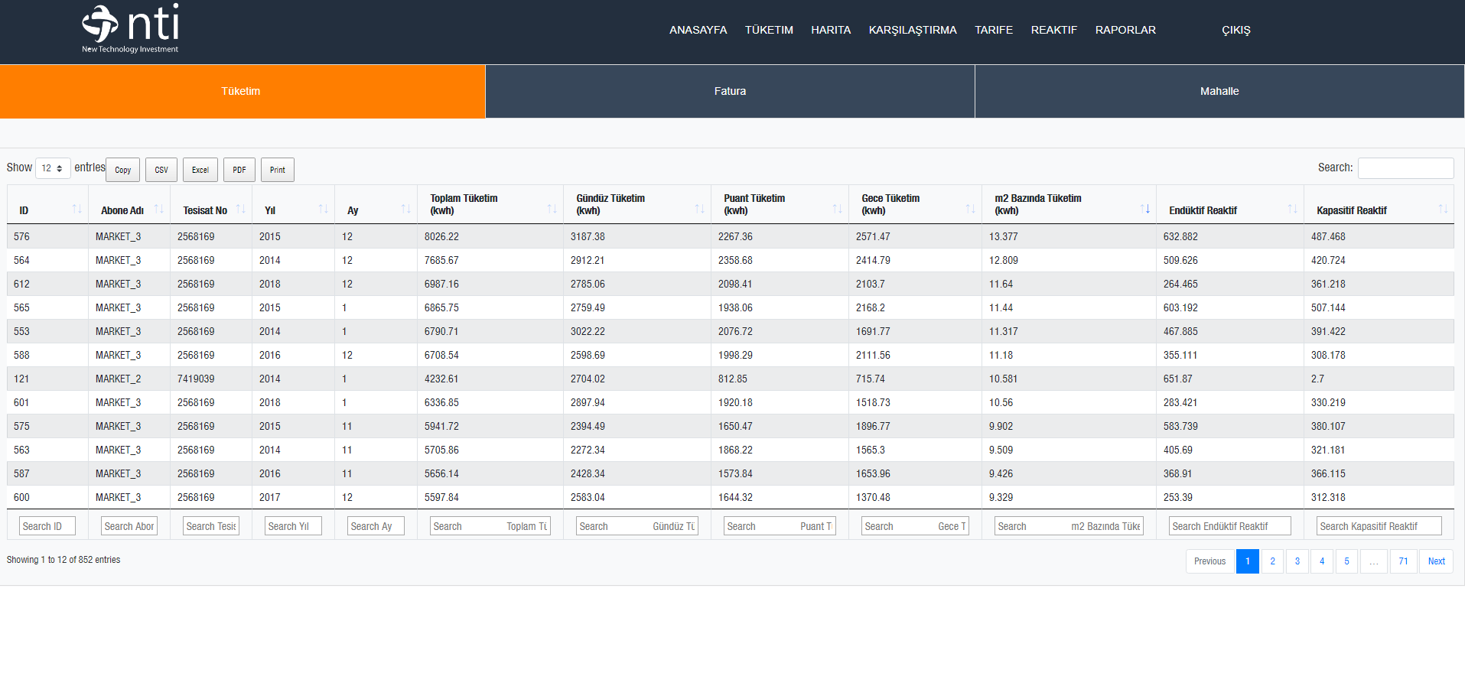The image size is (1465, 686).
Task: Switch to the Fatura tab
Action: (x=730, y=91)
